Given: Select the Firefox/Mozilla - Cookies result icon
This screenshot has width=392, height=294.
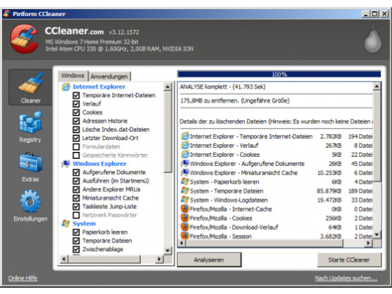Looking at the screenshot, I should pyautogui.click(x=185, y=218).
